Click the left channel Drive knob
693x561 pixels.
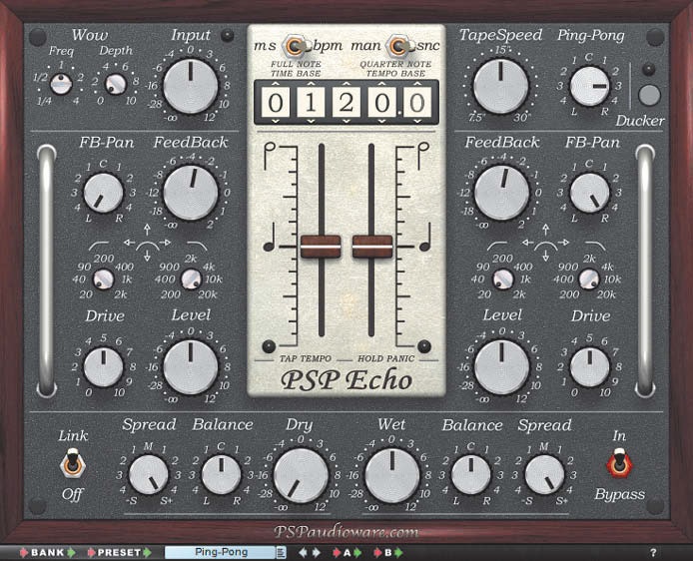pyautogui.click(x=104, y=367)
